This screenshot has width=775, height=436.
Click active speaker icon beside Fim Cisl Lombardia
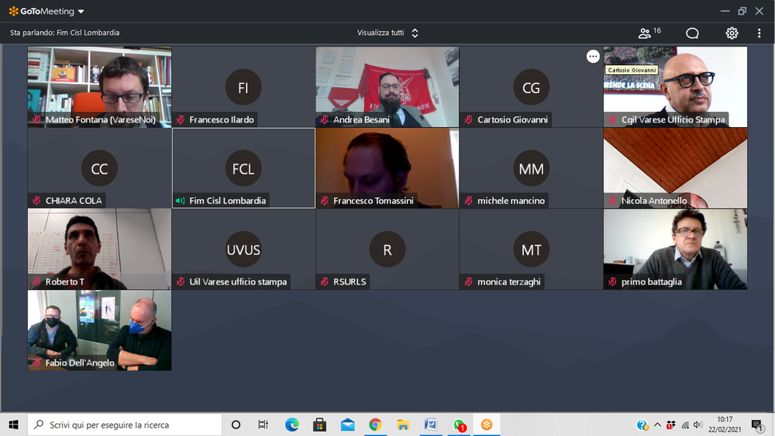180,201
